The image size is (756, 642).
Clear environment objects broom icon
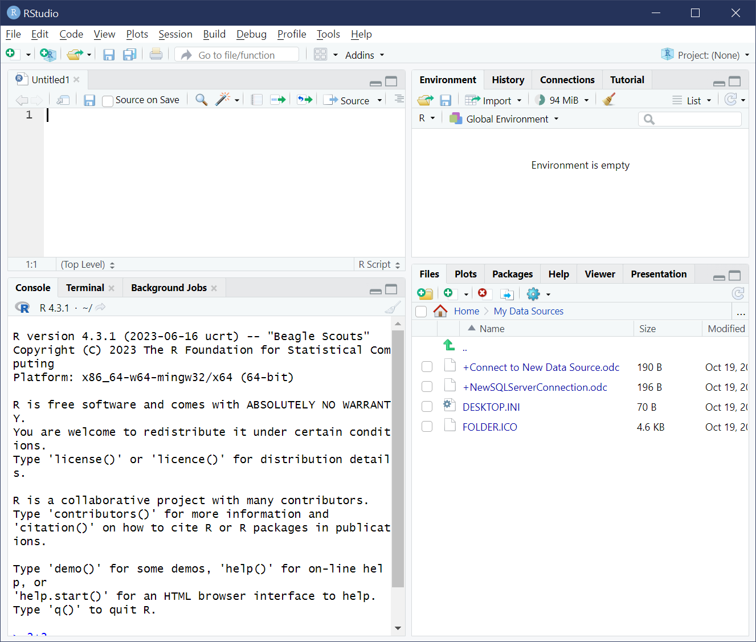coord(609,100)
